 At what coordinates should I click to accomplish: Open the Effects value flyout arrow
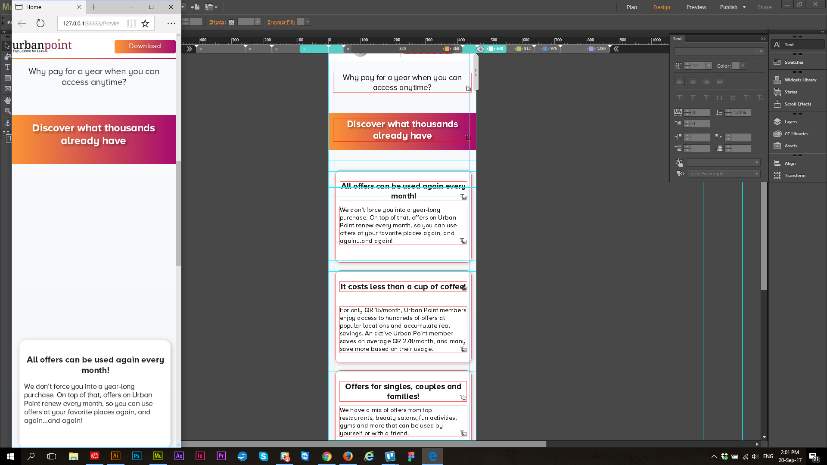(x=258, y=22)
